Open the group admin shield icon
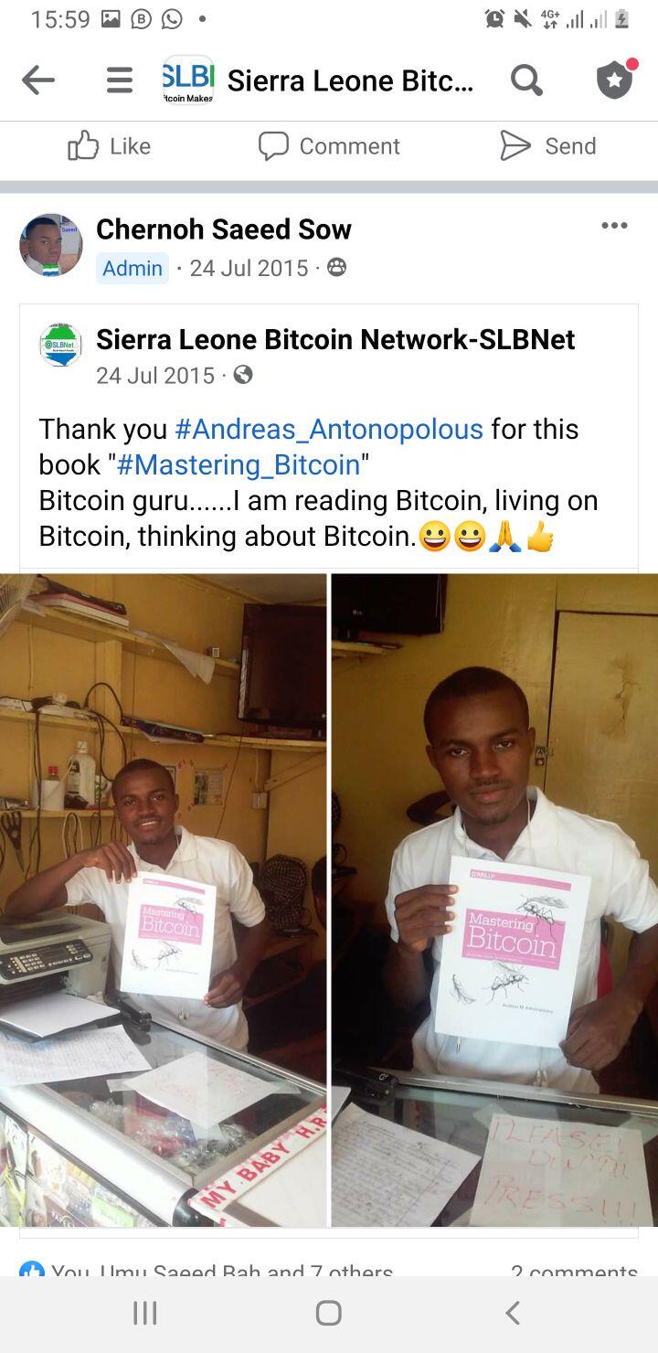 (616, 80)
